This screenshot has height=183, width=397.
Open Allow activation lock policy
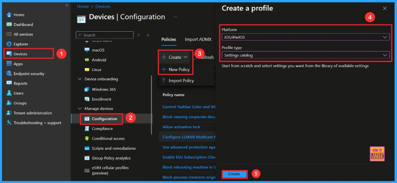point(181,127)
